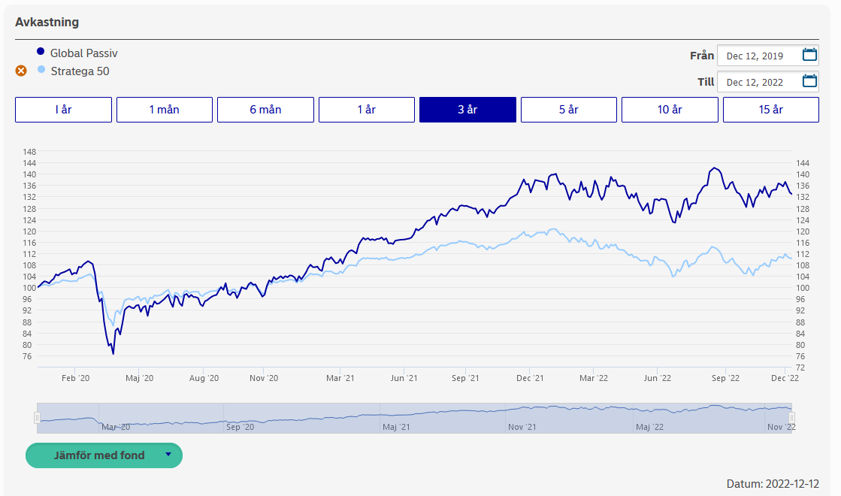Choose the "1 år" one-year period button
Screen dimensions: 841x496
pos(367,110)
